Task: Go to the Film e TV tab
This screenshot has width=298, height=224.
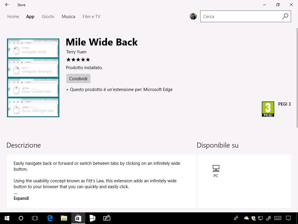Action: click(x=91, y=17)
